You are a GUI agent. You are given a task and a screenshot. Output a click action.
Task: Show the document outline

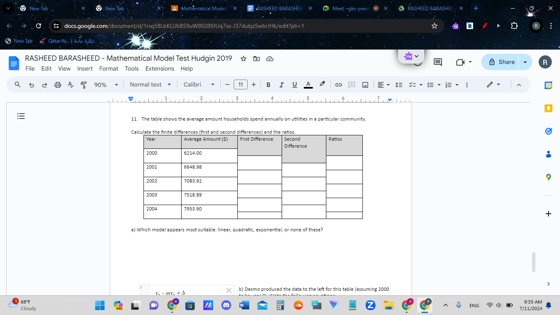[x=21, y=116]
